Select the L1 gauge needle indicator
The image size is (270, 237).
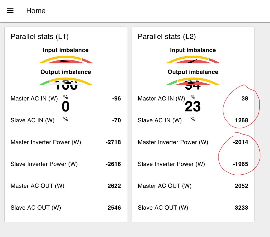tap(66, 61)
